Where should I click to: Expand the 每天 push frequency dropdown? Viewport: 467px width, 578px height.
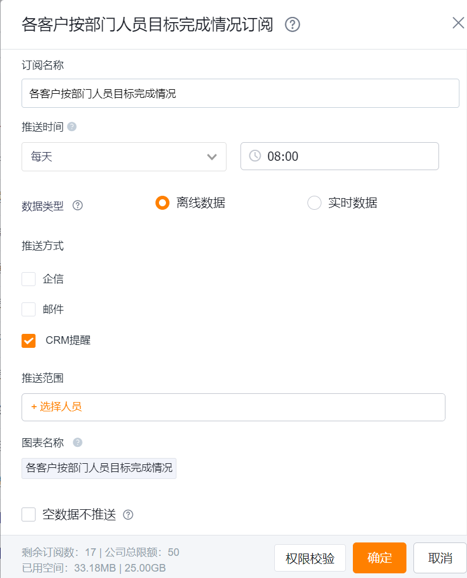point(123,156)
